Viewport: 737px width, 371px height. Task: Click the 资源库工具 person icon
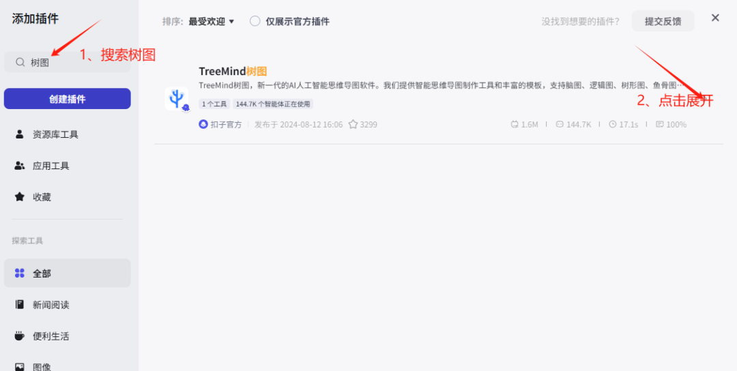pyautogui.click(x=19, y=134)
